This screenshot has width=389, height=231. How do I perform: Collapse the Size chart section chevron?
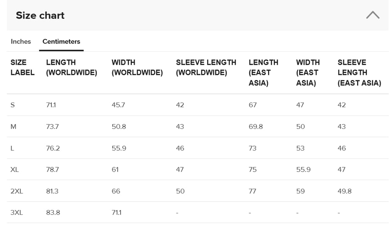click(x=373, y=15)
